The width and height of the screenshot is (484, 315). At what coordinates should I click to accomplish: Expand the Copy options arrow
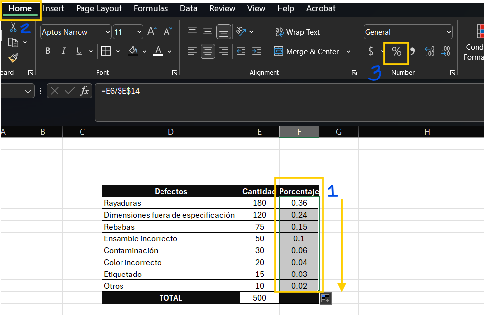[25, 43]
